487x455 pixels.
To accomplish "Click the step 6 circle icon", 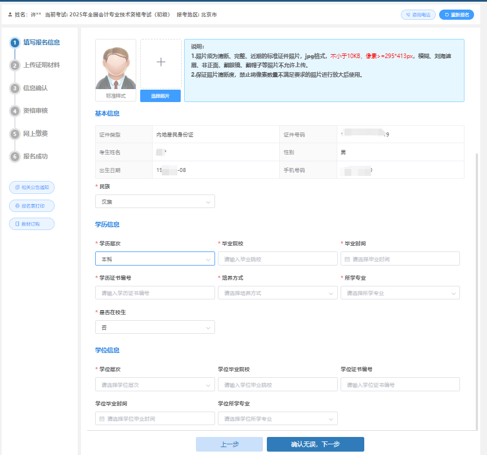I will coord(15,156).
